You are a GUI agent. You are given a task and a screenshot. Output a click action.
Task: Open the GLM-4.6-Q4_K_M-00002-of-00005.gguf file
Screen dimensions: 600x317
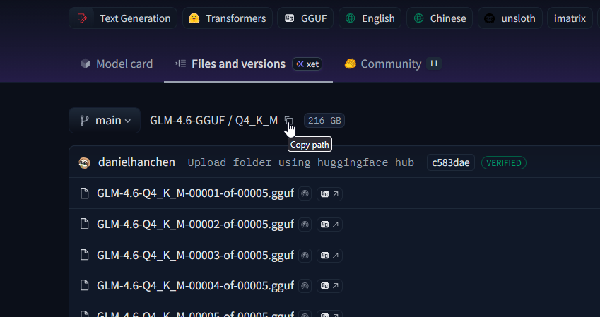[x=195, y=224]
